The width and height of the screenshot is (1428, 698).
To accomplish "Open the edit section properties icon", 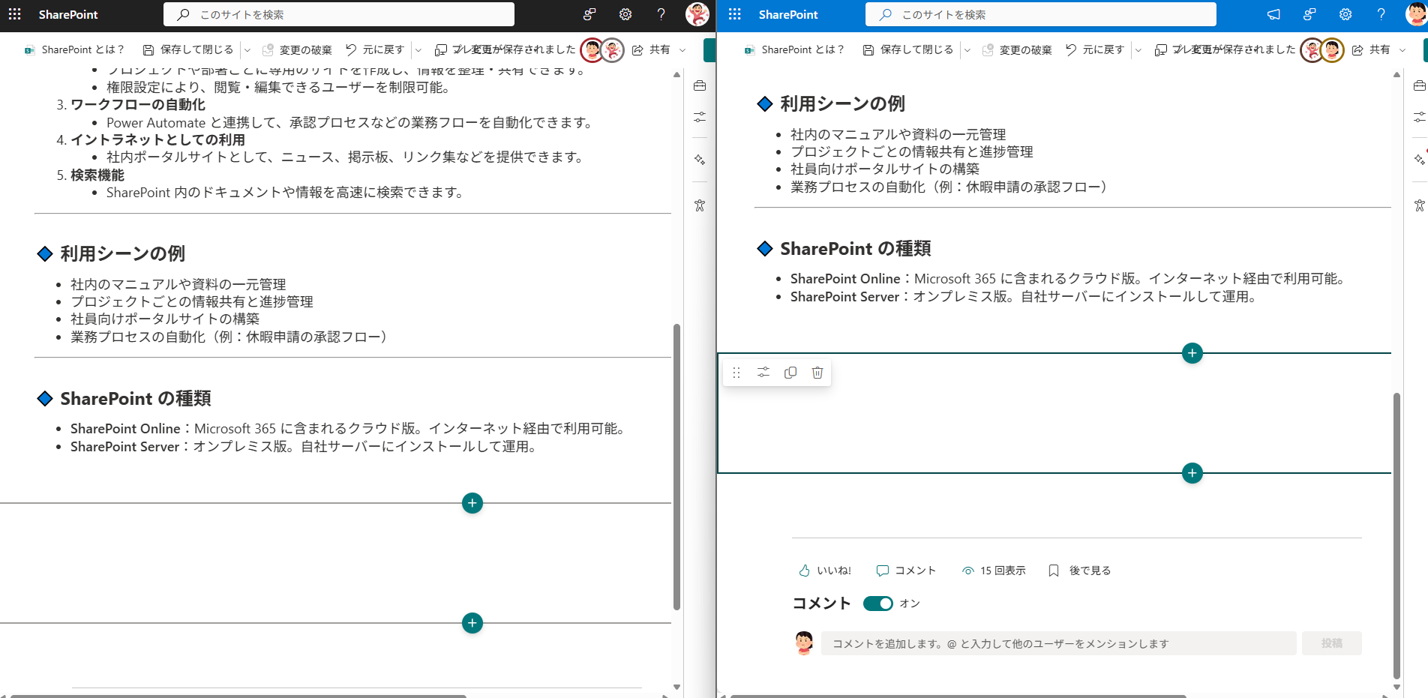I will [x=763, y=373].
